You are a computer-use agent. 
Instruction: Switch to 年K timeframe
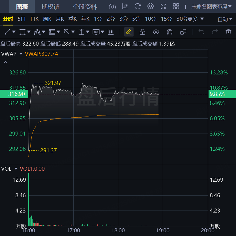85,19
